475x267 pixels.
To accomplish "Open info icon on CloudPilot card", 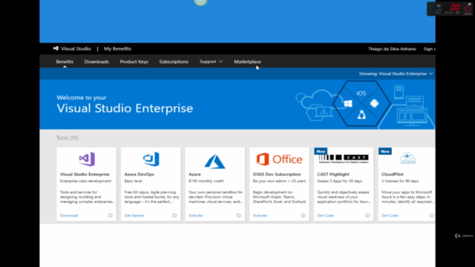I will [x=431, y=215].
